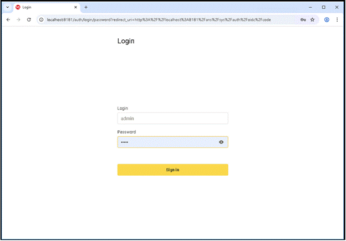Bookmark this page with the star icon
This screenshot has height=241, width=346.
point(313,19)
